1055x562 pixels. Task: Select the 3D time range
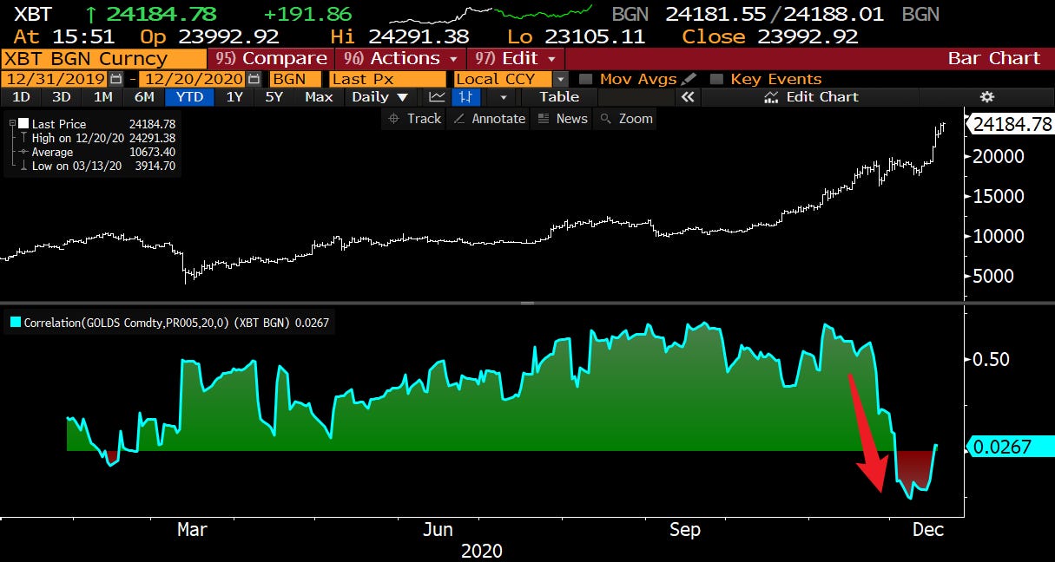click(x=61, y=97)
